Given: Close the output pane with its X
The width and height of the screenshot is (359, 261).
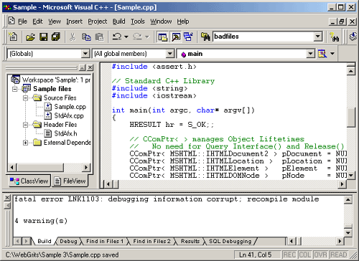Looking at the screenshot, I should [7, 198].
